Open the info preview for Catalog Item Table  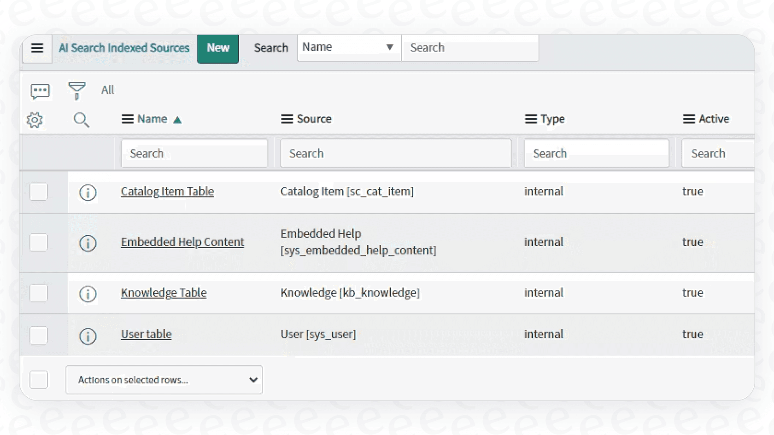[x=88, y=193]
